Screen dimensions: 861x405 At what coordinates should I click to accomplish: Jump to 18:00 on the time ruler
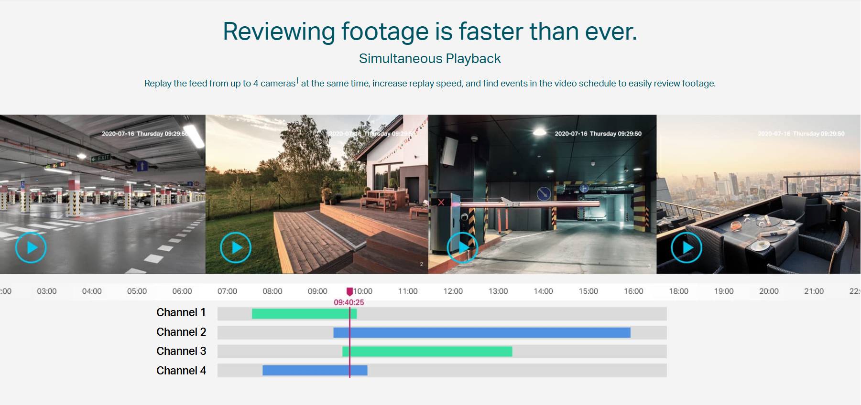(678, 291)
